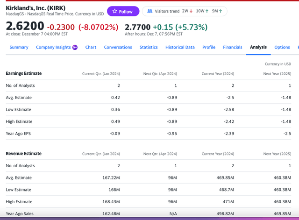Click the 166M Low Estimate cell
The height and width of the screenshot is (220, 299).
pyautogui.click(x=114, y=190)
